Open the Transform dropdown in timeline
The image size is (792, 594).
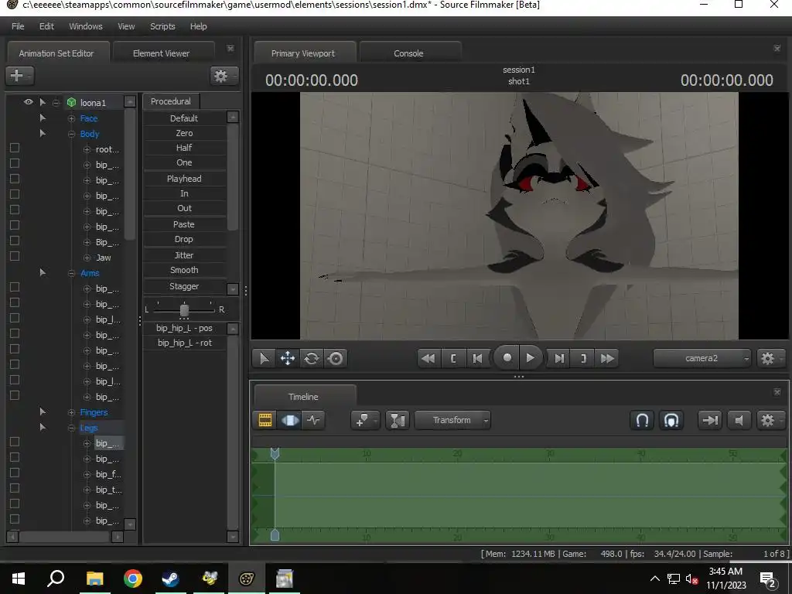452,420
